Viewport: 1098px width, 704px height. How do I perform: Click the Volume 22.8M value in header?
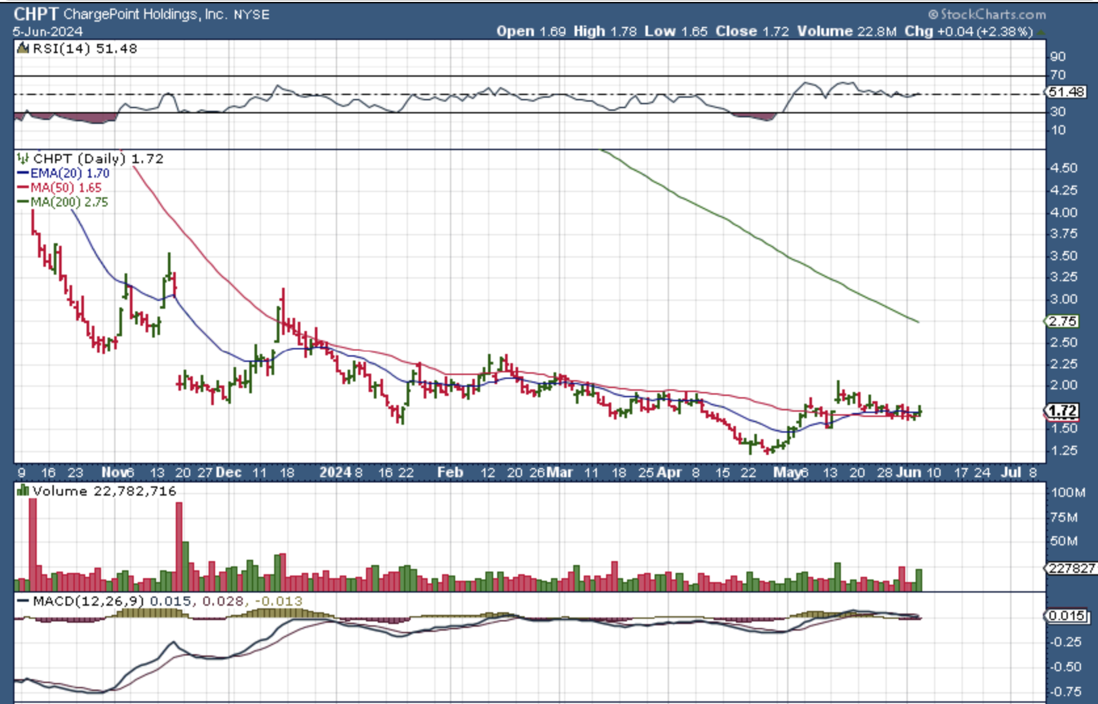click(846, 31)
